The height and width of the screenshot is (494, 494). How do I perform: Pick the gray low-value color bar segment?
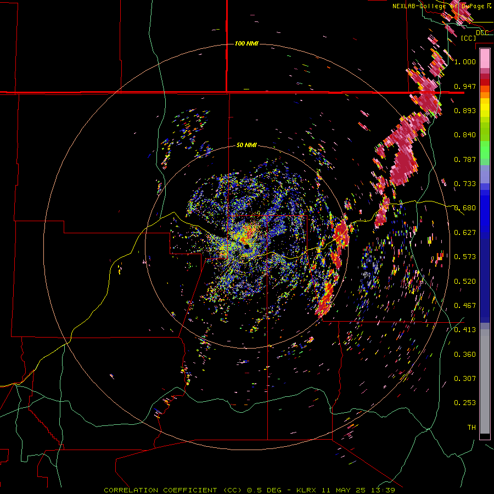[x=485, y=381]
